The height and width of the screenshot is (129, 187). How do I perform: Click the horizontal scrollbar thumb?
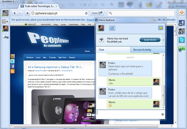86,126
